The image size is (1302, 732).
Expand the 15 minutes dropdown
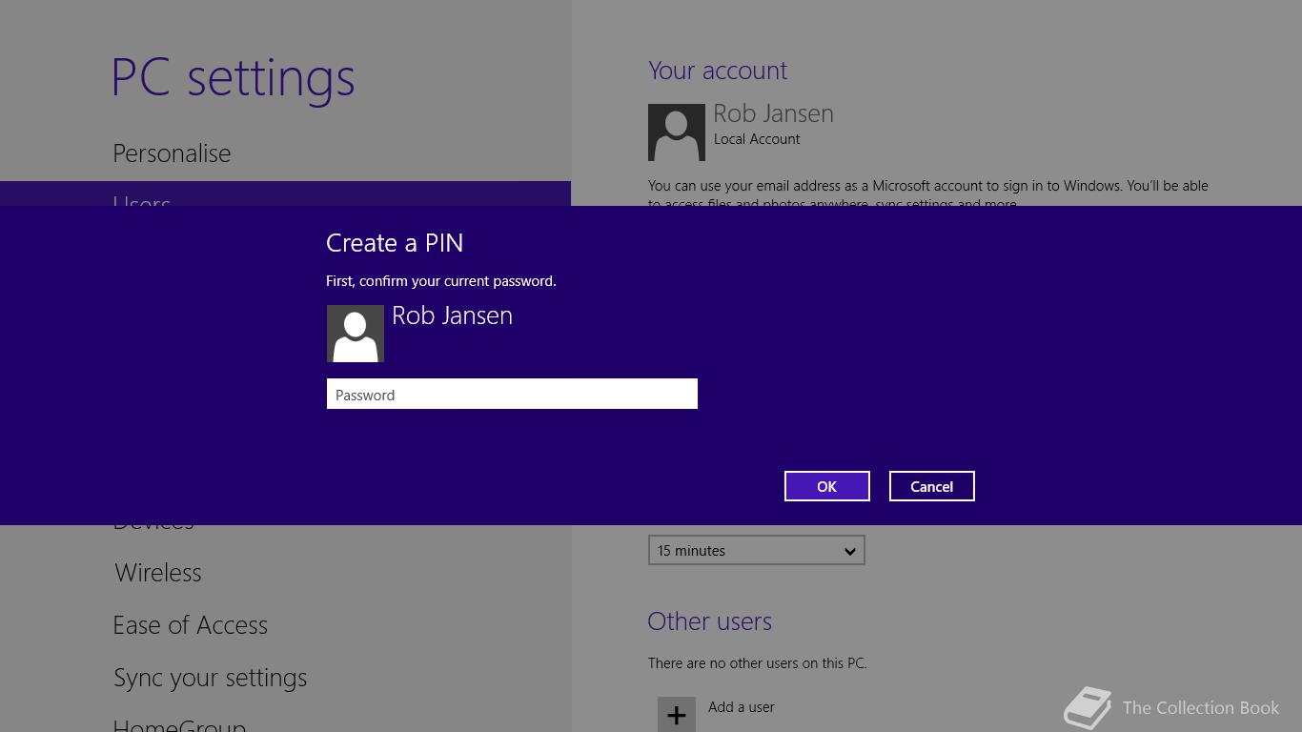pyautogui.click(x=757, y=550)
